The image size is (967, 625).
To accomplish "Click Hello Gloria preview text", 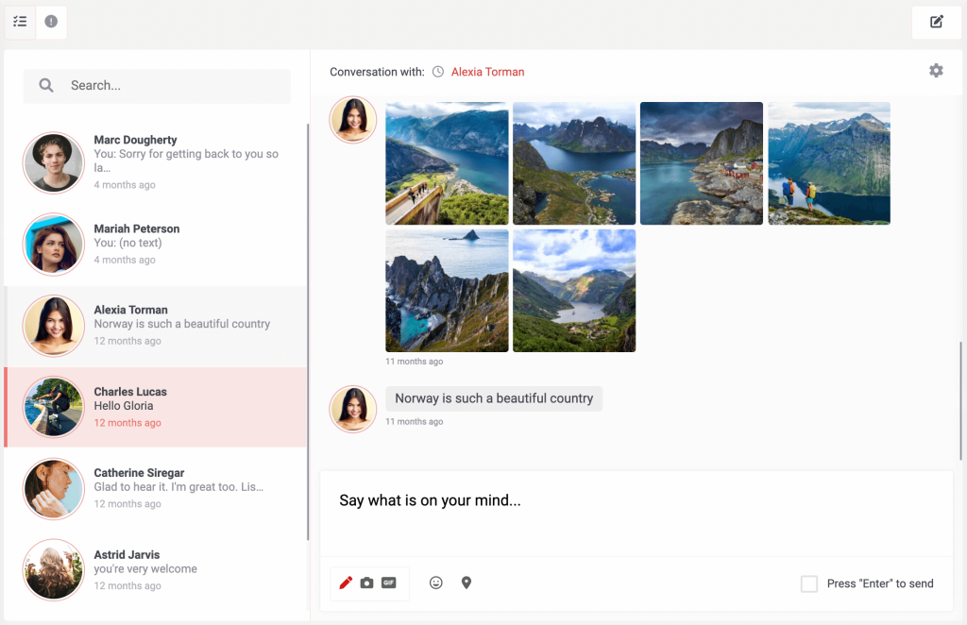I will tap(124, 406).
